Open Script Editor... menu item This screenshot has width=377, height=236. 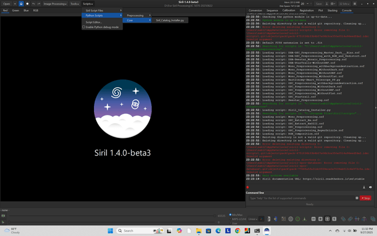click(x=102, y=22)
